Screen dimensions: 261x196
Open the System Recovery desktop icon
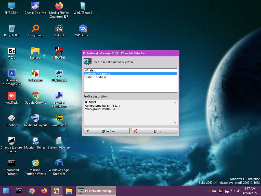point(59,143)
